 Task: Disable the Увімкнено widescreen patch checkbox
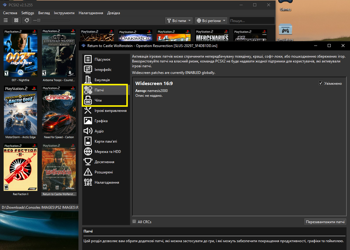click(321, 83)
